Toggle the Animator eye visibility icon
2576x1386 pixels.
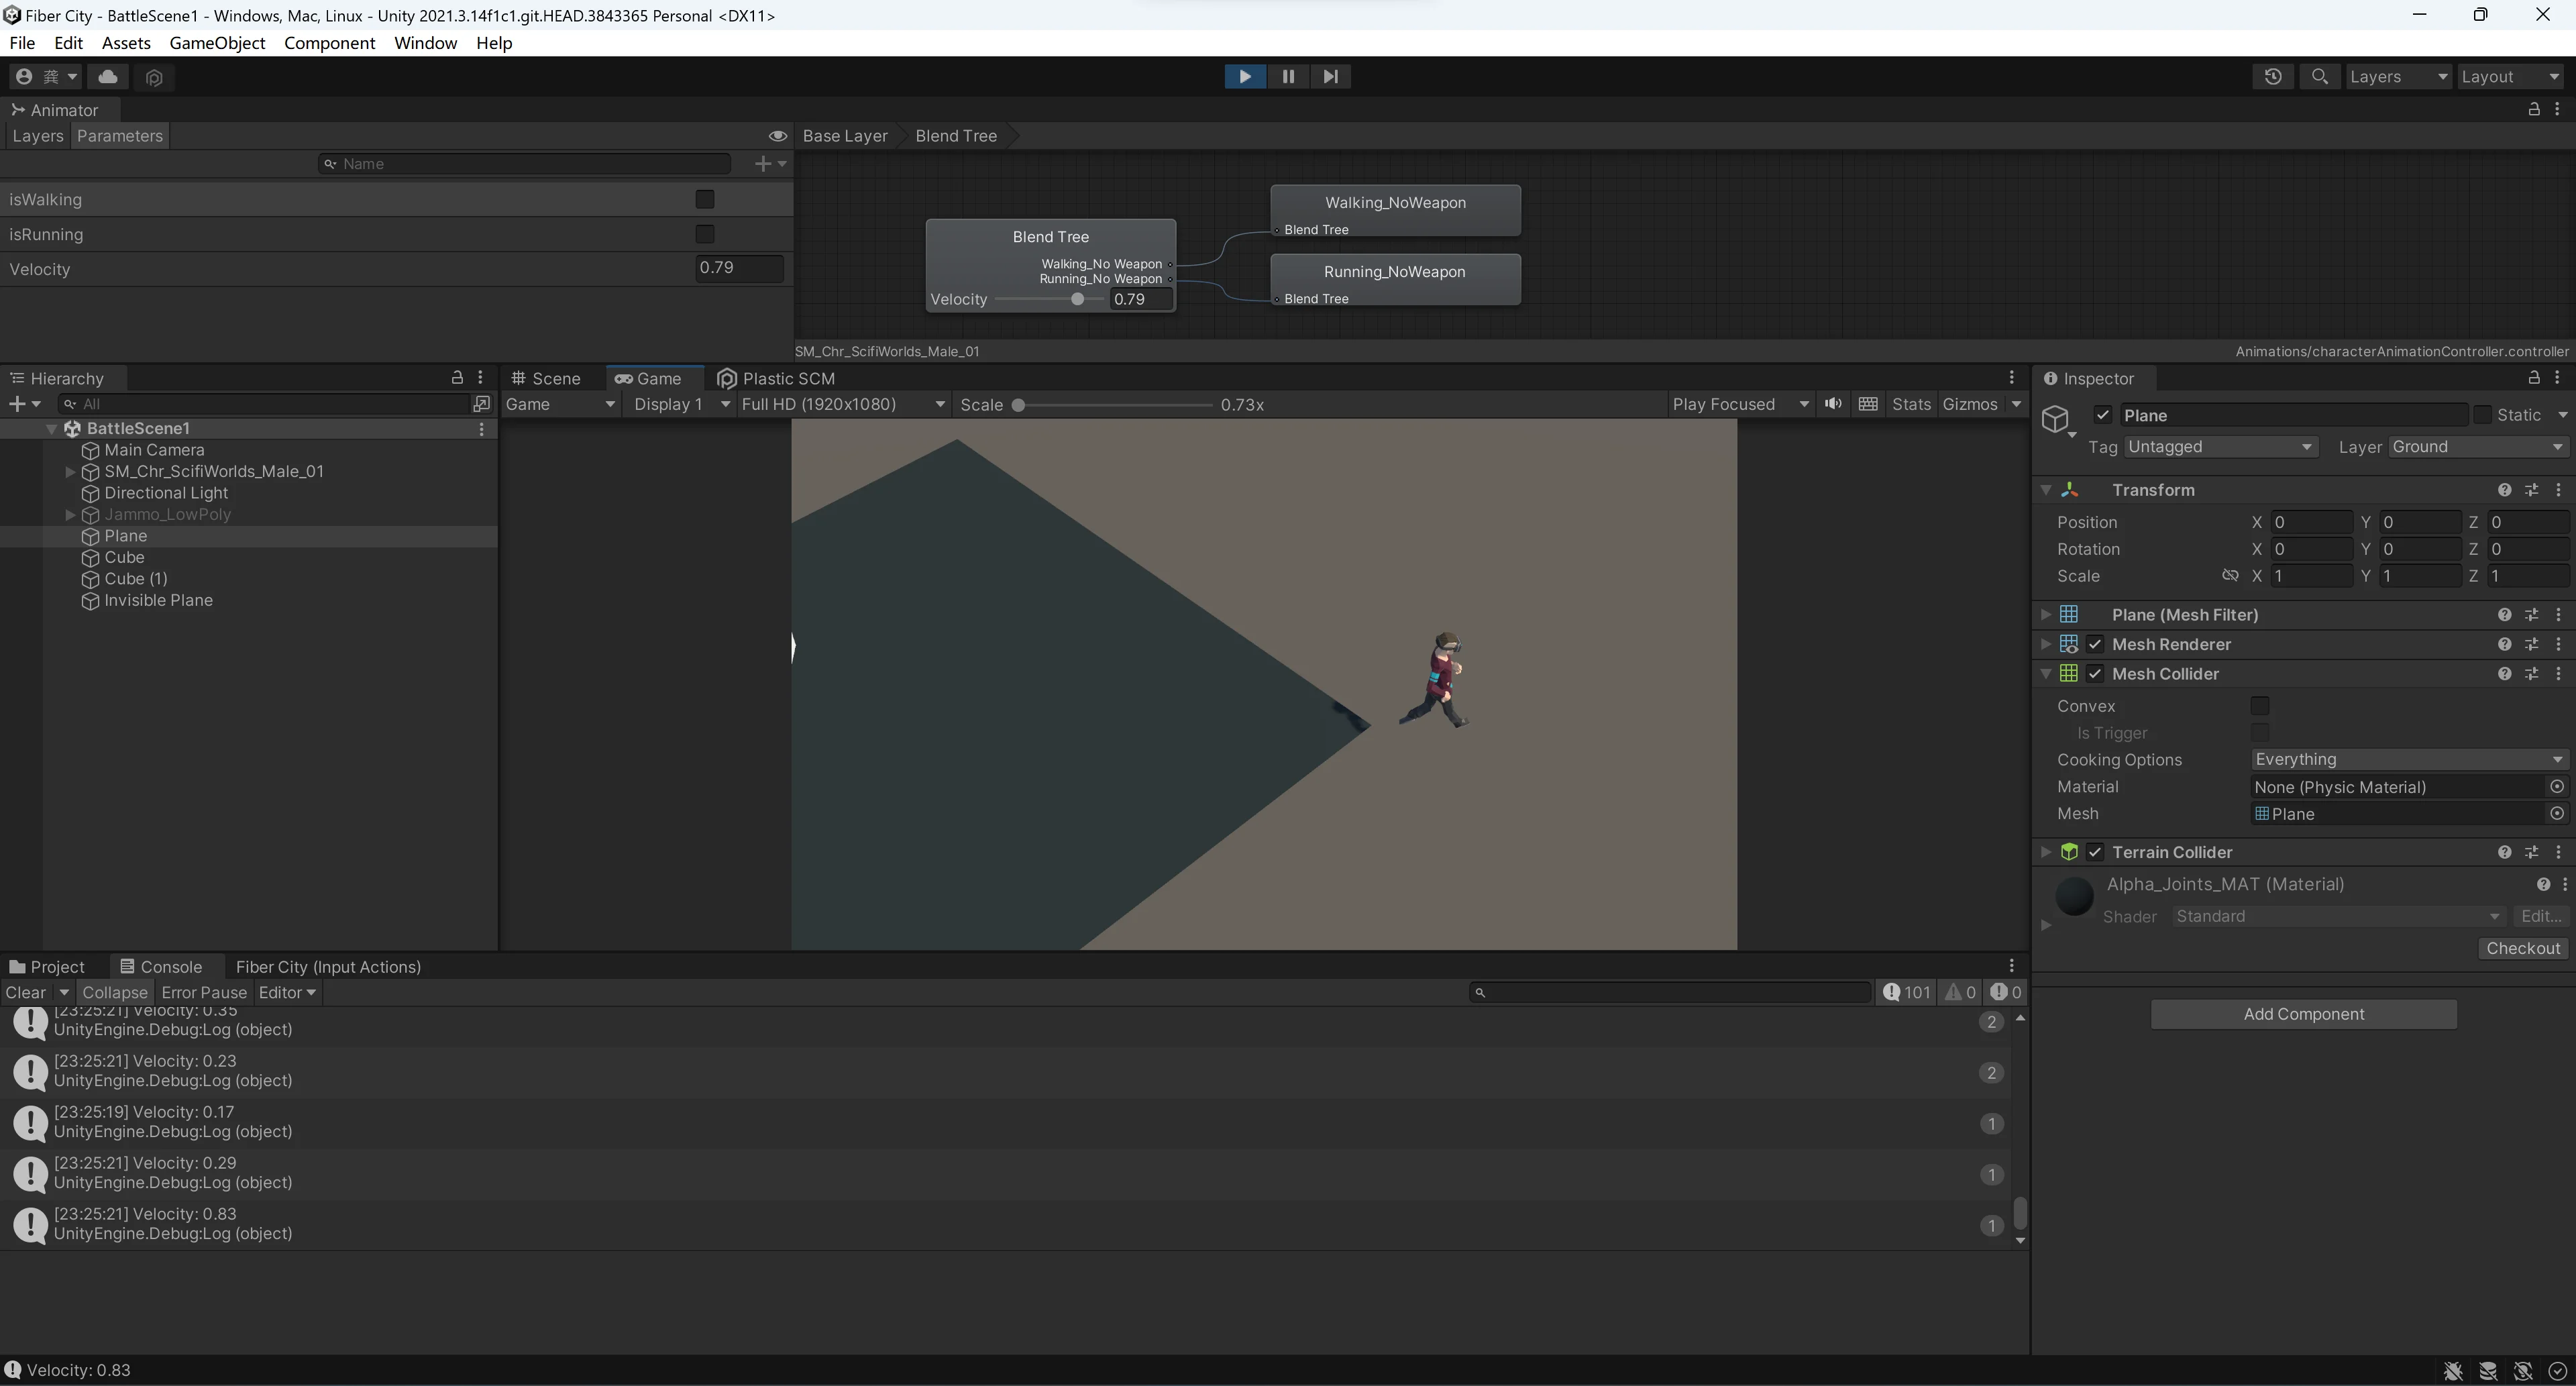777,136
